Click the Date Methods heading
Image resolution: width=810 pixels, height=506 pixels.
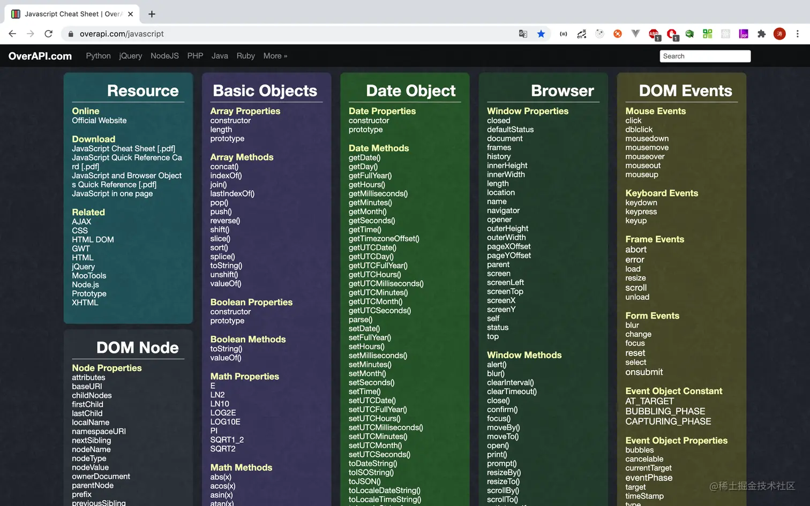(x=379, y=148)
